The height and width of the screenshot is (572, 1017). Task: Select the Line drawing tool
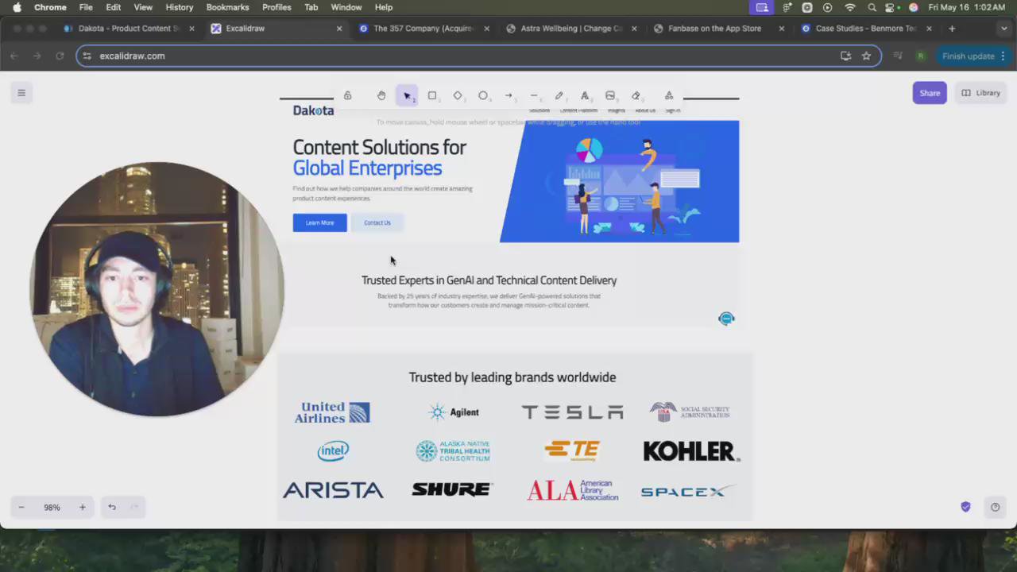tap(534, 95)
